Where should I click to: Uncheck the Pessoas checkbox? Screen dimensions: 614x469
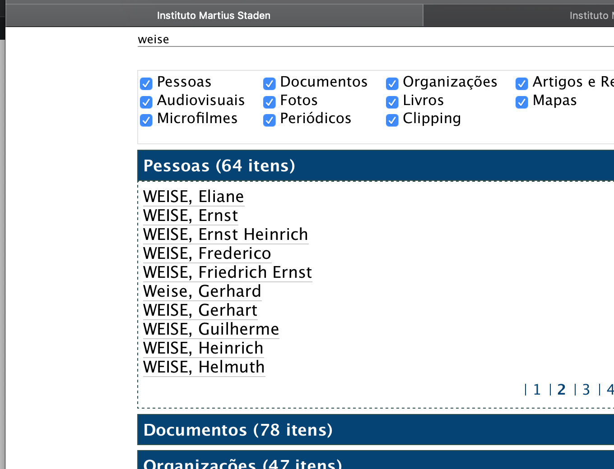(x=146, y=84)
